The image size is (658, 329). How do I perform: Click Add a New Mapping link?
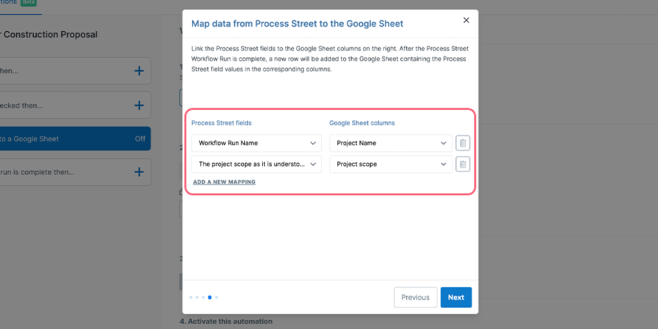tap(224, 182)
